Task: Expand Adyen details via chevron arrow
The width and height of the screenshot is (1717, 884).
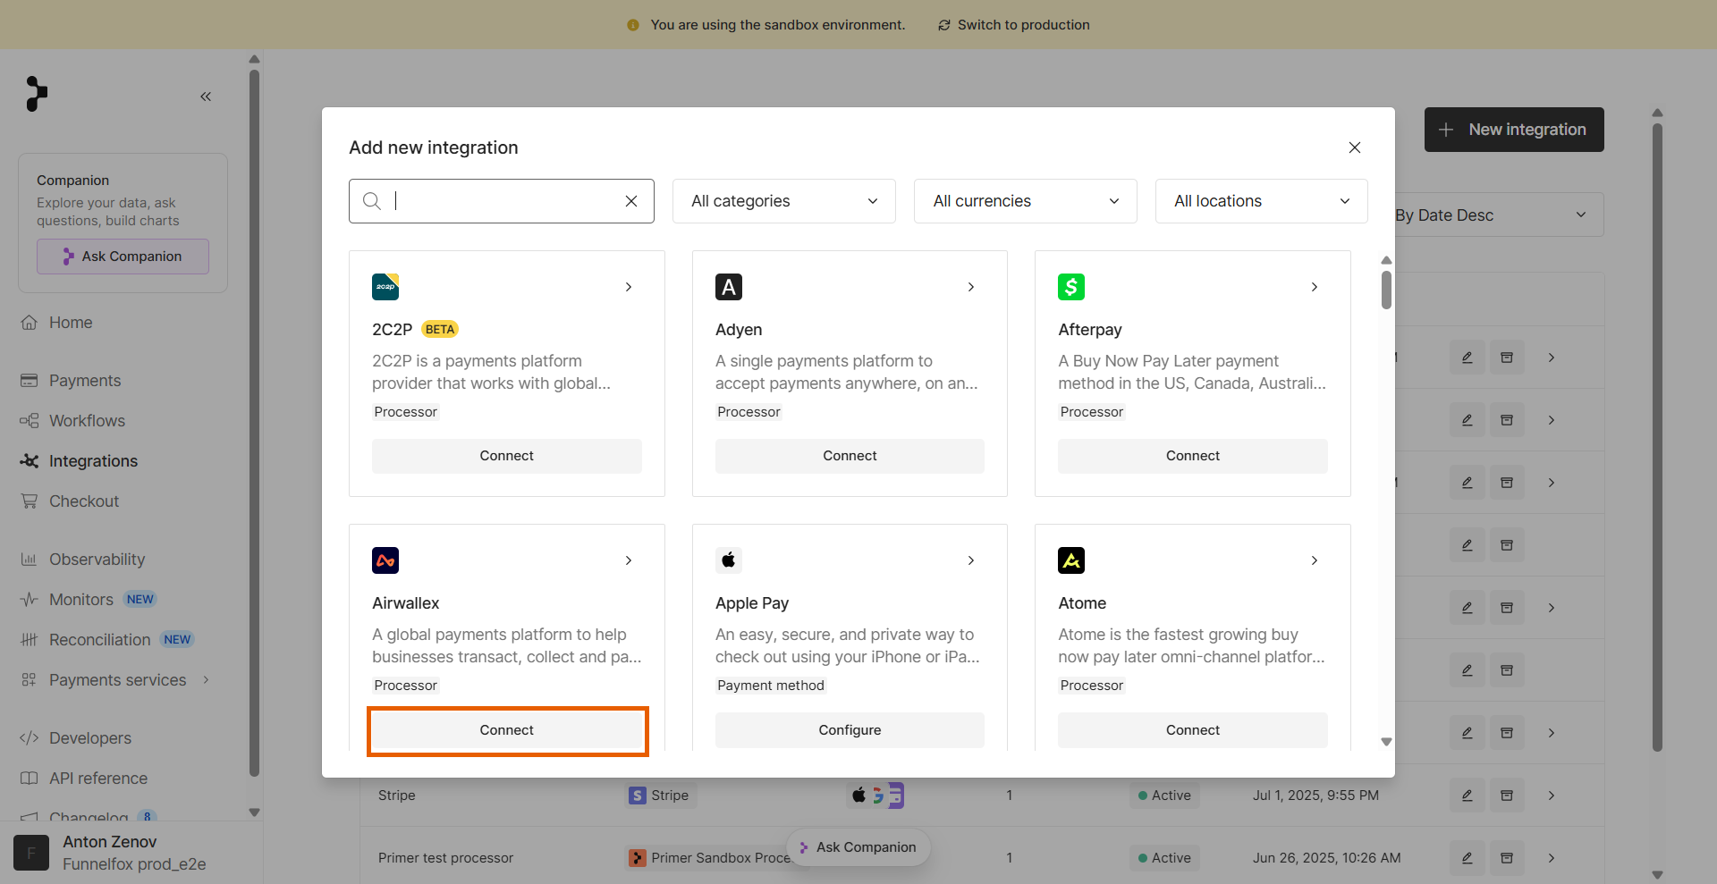Action: (971, 287)
